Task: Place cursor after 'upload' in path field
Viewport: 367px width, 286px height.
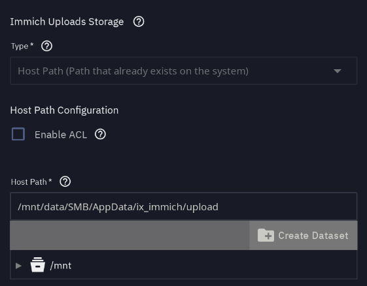Action: click(219, 207)
